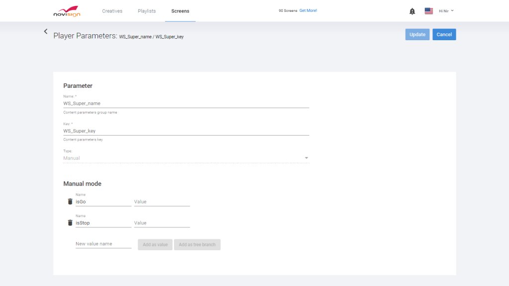Click the US flag language icon
The image size is (509, 286).
[428, 11]
